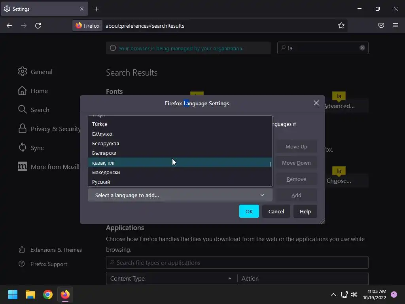Reload the current page
Viewport: 405px width, 304px height.
[x=38, y=26]
